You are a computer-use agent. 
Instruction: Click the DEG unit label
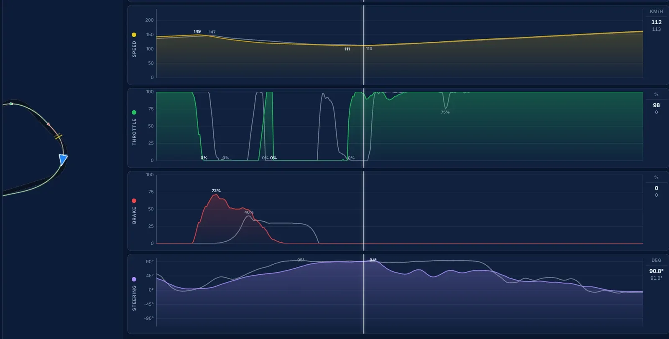[x=656, y=260]
